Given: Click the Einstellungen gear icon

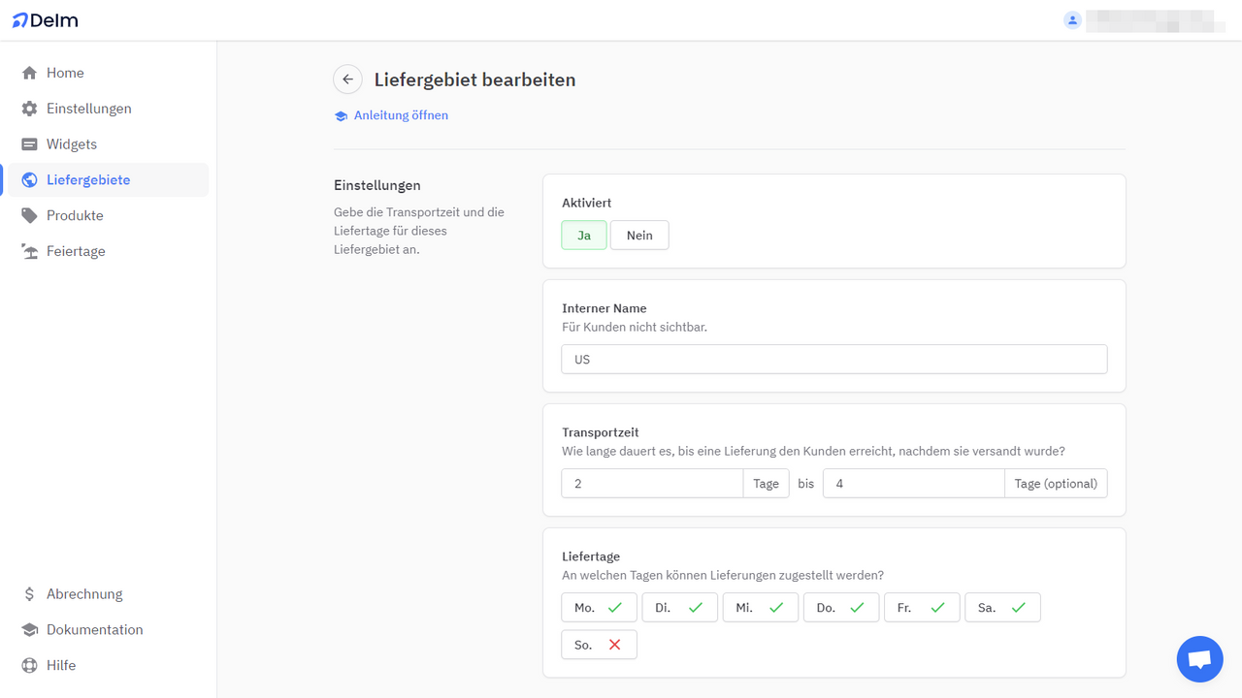Looking at the screenshot, I should (29, 109).
